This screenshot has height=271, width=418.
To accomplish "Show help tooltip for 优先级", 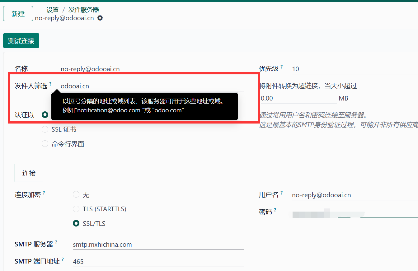I will coord(282,67).
